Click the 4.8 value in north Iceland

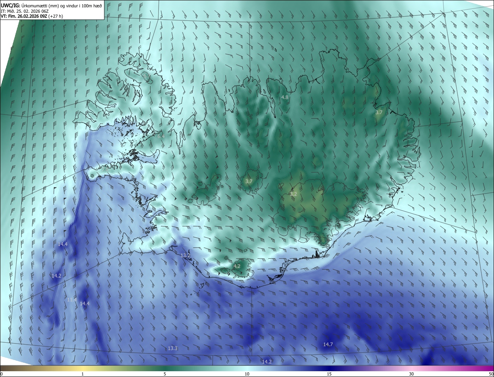(285, 98)
